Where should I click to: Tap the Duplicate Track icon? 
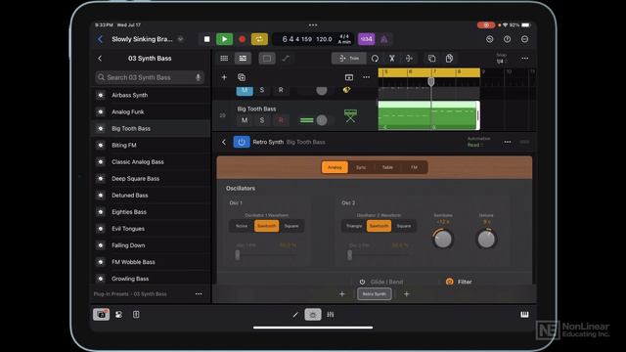point(242,77)
